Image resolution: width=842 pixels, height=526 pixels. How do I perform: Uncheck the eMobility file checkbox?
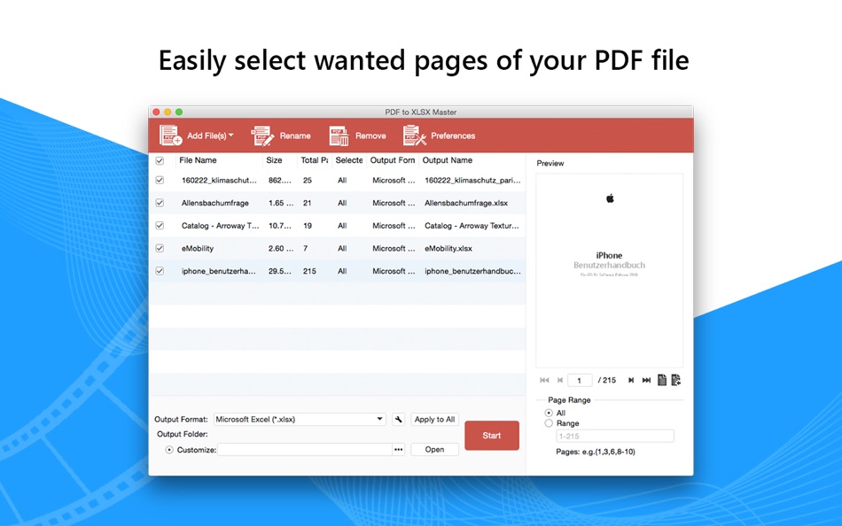click(160, 249)
